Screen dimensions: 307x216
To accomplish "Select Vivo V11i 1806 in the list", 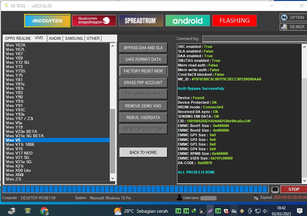I will tap(57, 144).
